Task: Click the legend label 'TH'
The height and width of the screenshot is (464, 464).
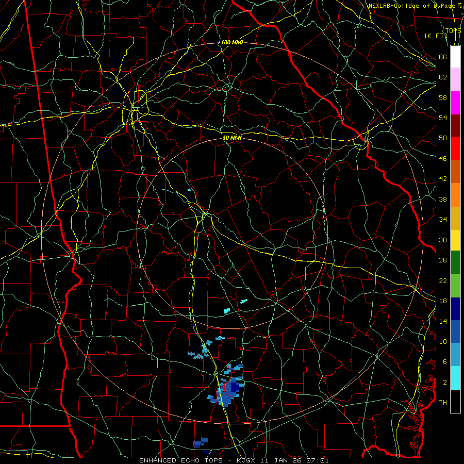Action: click(x=443, y=402)
